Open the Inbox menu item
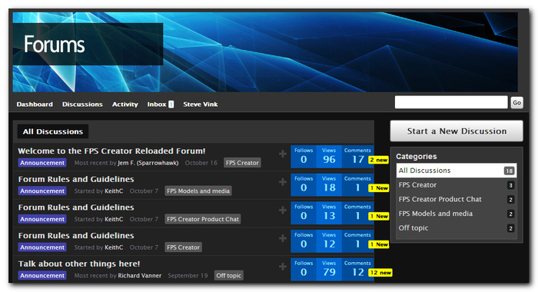This screenshot has width=538, height=292. click(x=157, y=105)
